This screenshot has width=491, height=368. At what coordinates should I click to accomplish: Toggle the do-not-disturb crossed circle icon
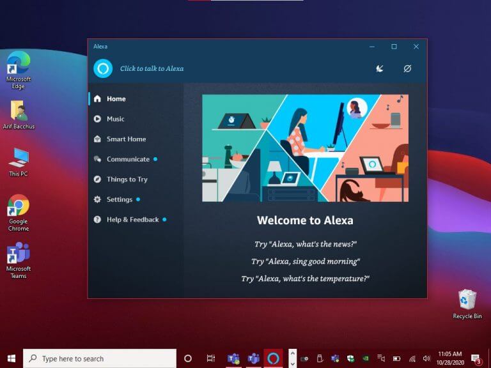pyautogui.click(x=407, y=68)
